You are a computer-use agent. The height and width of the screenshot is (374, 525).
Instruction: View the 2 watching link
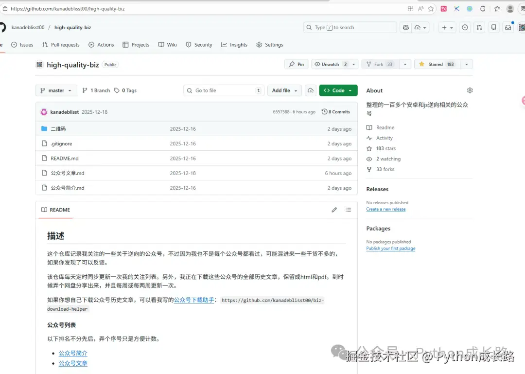point(384,159)
